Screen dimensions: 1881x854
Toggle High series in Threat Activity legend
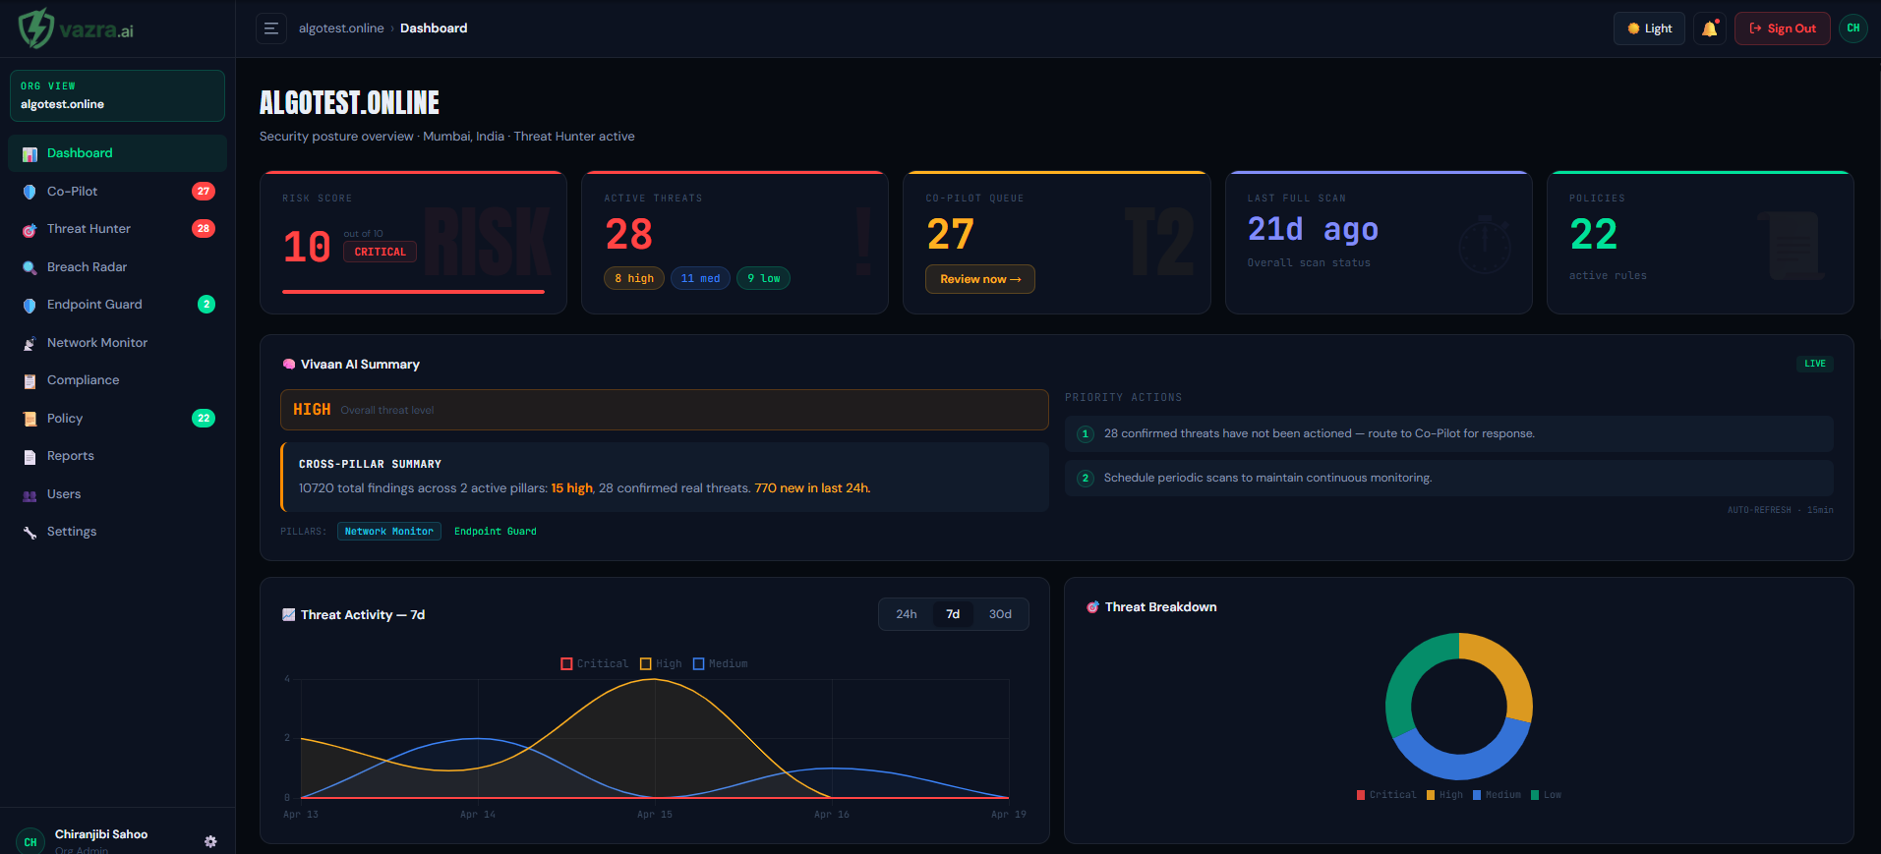tap(661, 664)
